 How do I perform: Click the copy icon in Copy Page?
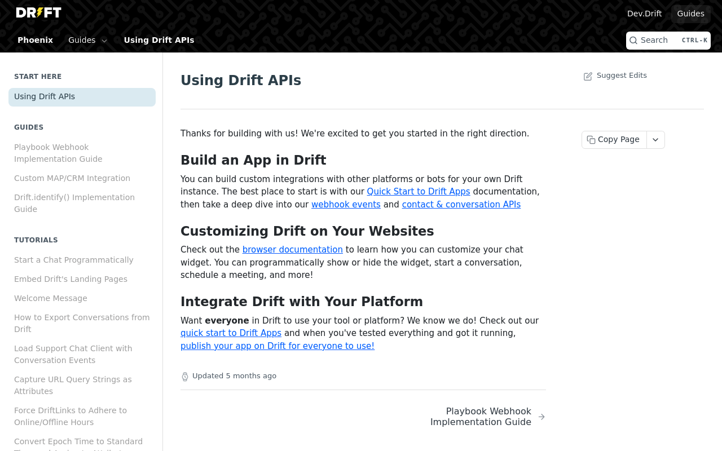pos(591,140)
